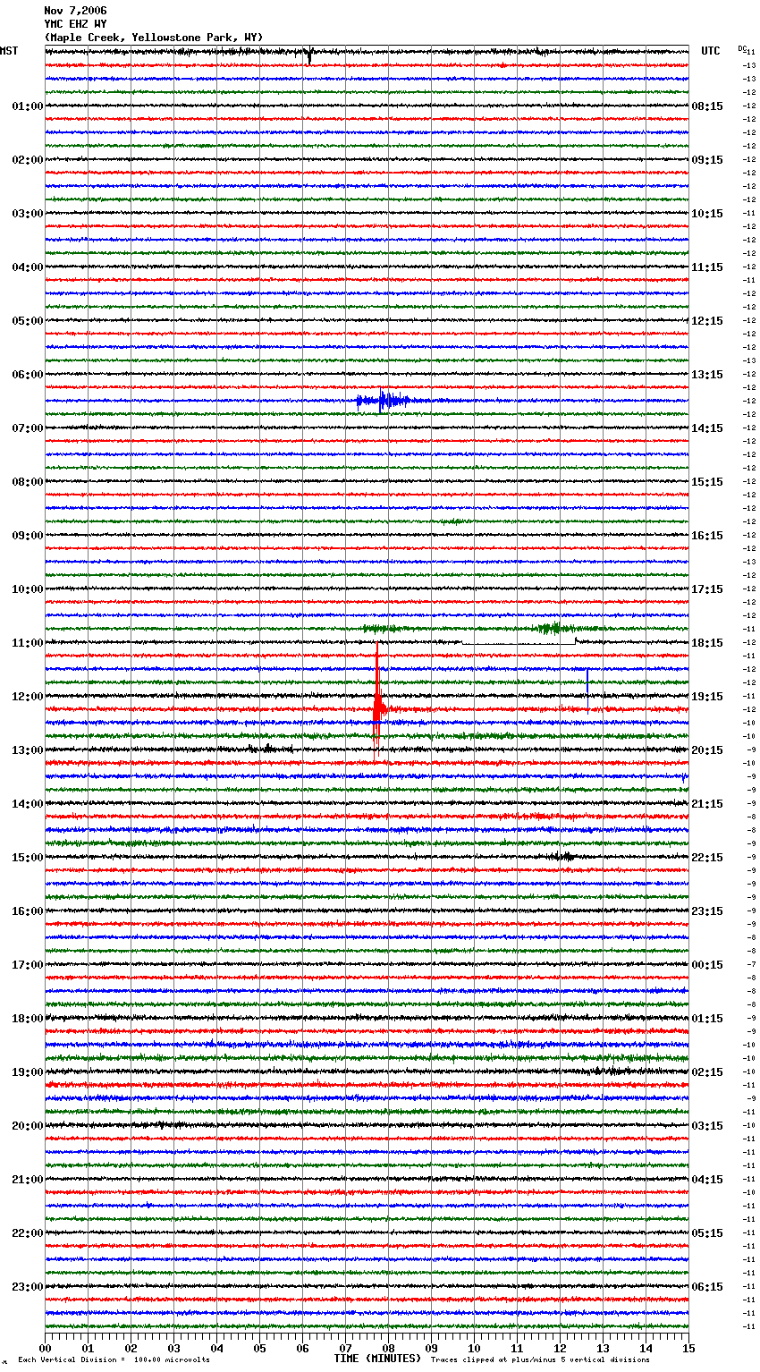760x1372 pixels.
Task: Click the "15:15" UTC time label
Action: click(707, 482)
